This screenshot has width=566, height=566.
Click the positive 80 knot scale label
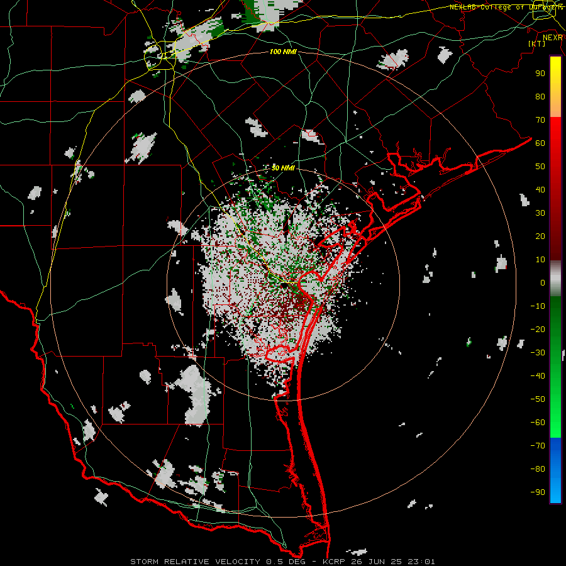tap(540, 96)
